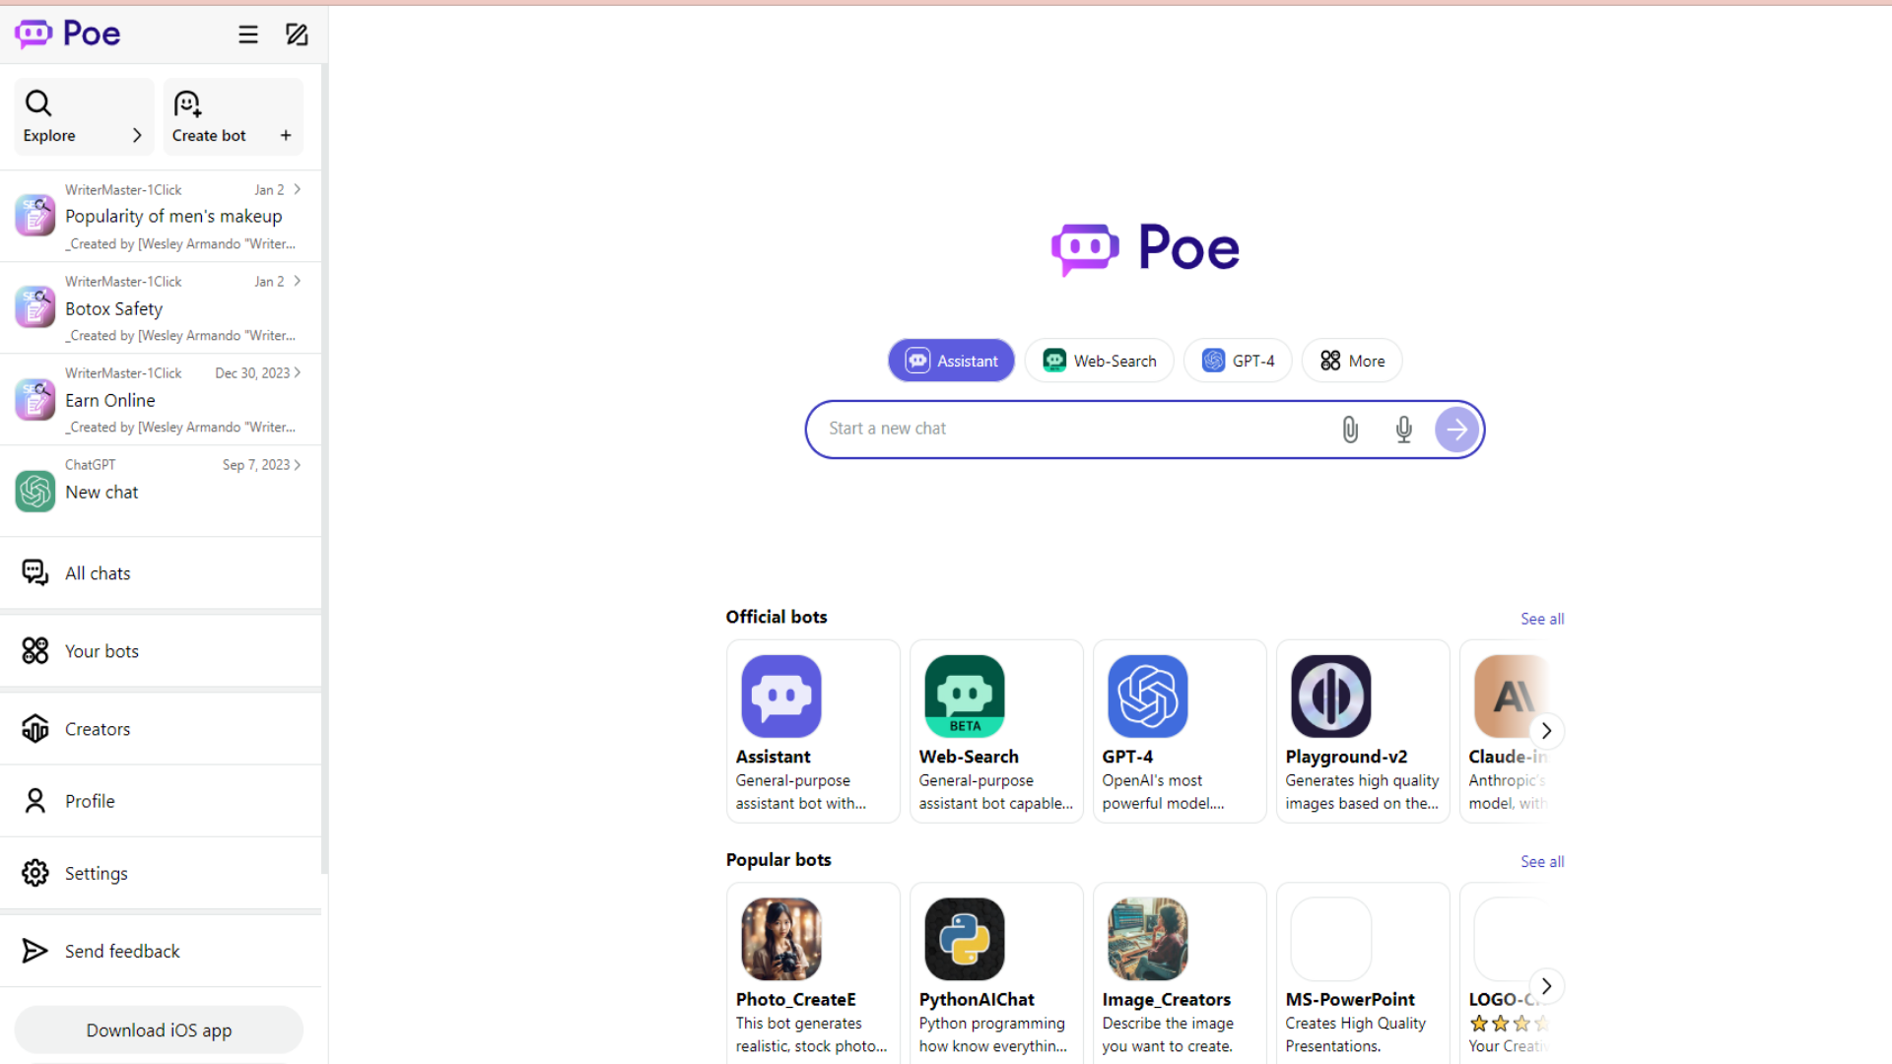Image resolution: width=1892 pixels, height=1064 pixels.
Task: Select the Web-Search bot chip
Action: [1099, 361]
